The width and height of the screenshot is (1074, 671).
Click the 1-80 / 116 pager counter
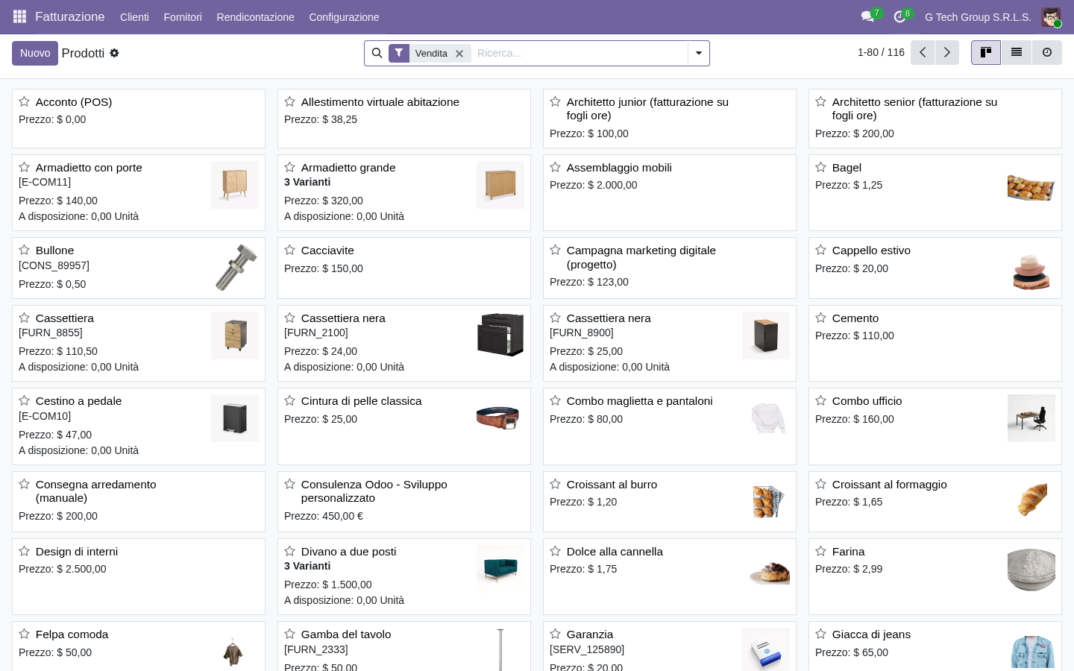[x=881, y=52]
